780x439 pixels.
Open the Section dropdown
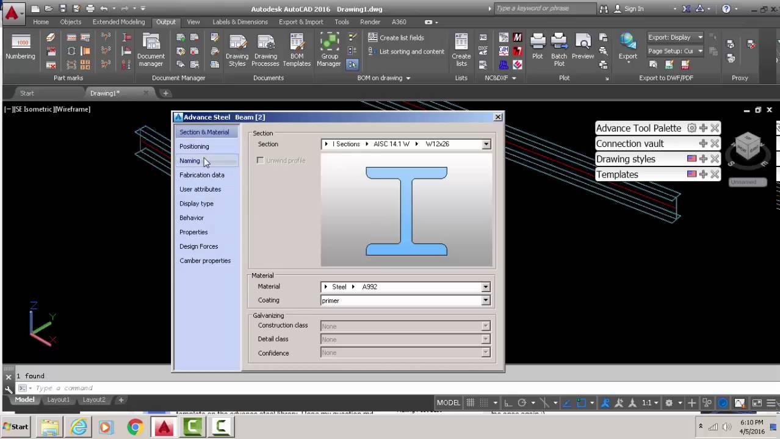(x=486, y=145)
